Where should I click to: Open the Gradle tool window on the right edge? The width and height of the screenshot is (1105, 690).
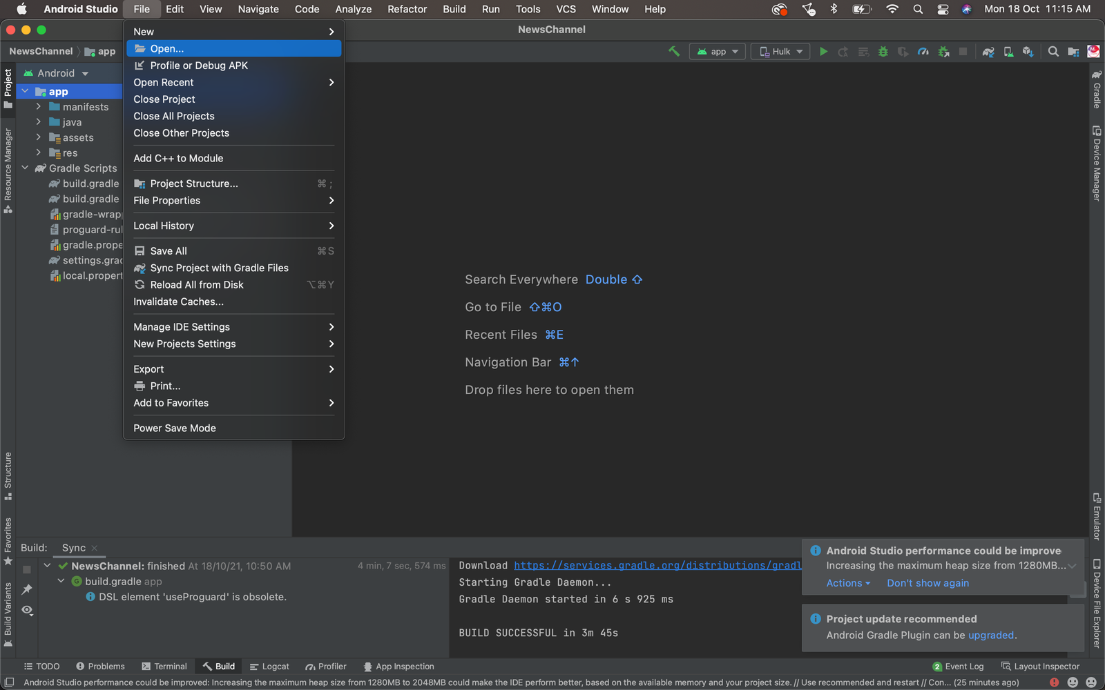[1096, 89]
